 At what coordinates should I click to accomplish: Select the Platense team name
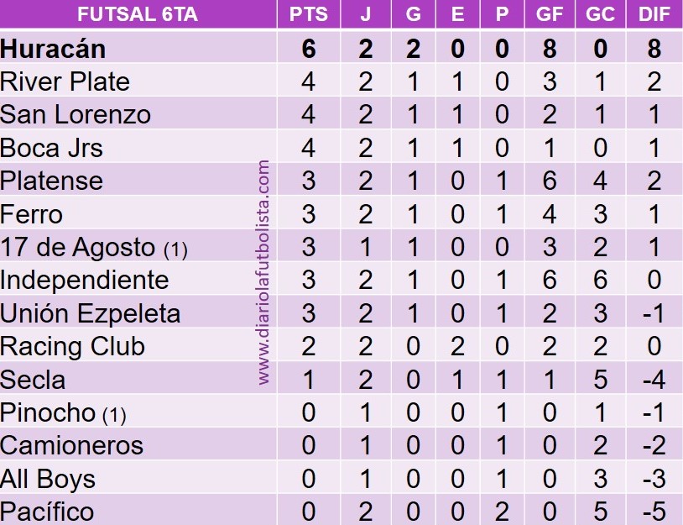[52, 181]
